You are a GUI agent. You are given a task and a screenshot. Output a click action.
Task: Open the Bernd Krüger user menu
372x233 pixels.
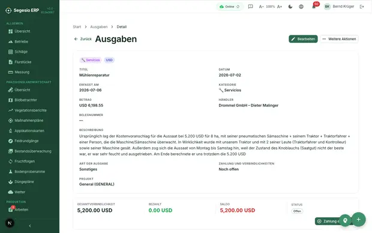point(339,7)
